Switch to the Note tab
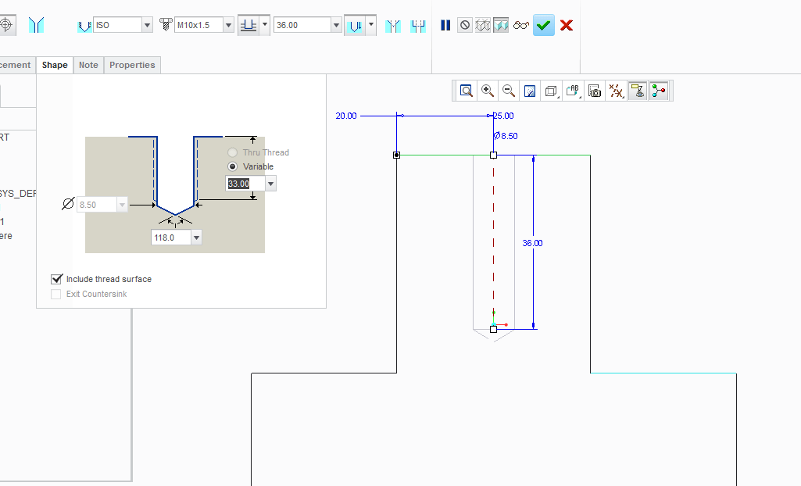Screen dimensions: 801x486 coord(88,65)
